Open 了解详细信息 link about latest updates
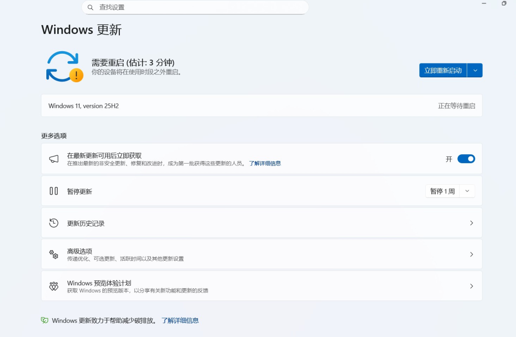 265,163
